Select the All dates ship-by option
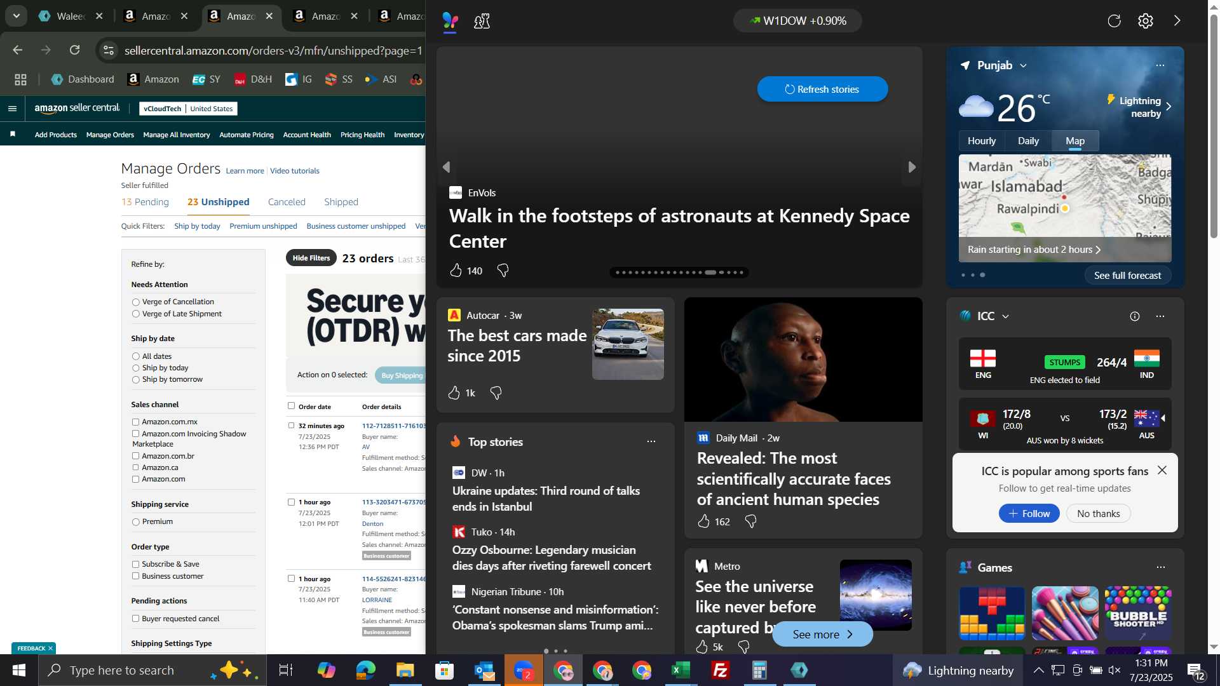This screenshot has height=686, width=1220. [135, 357]
